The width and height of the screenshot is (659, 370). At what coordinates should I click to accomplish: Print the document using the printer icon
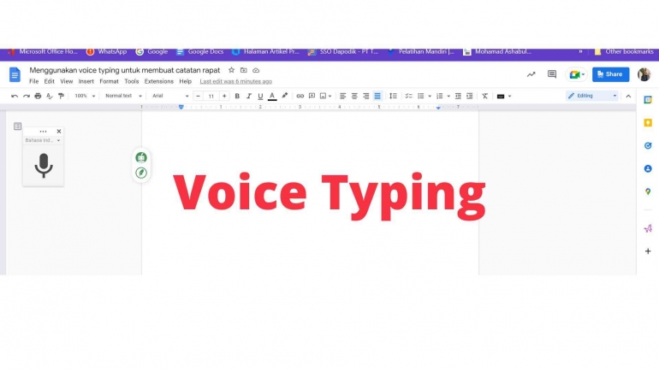[x=38, y=96]
